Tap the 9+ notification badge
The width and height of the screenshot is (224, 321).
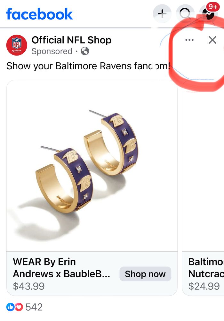213,7
